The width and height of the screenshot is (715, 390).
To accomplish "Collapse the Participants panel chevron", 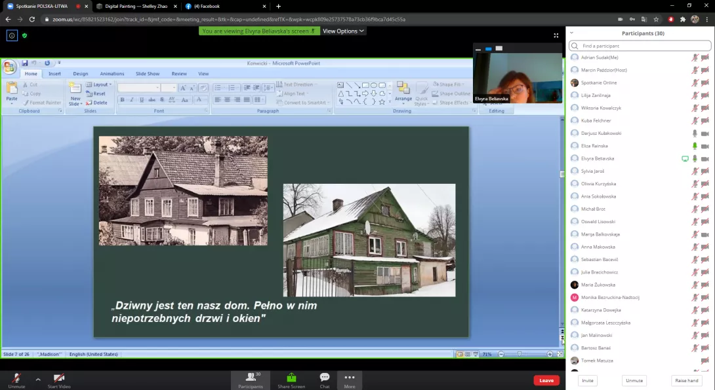I will coord(571,33).
